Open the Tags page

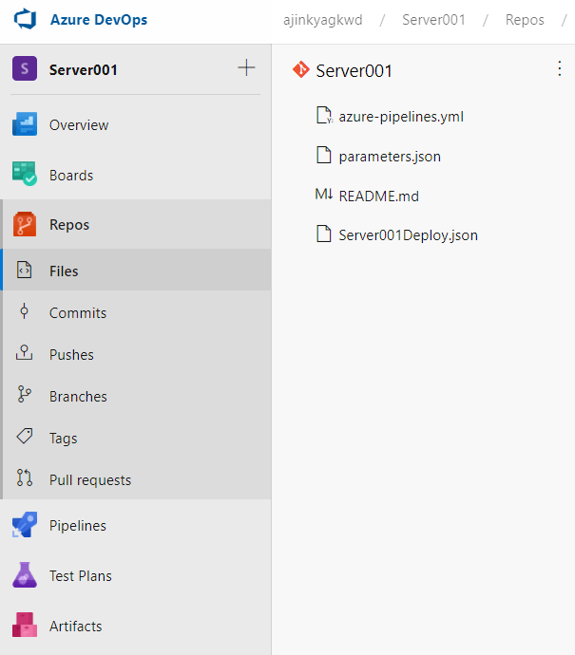pyautogui.click(x=63, y=439)
